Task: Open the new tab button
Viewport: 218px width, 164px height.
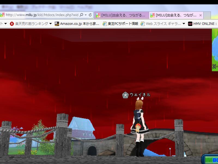Action: [207, 15]
